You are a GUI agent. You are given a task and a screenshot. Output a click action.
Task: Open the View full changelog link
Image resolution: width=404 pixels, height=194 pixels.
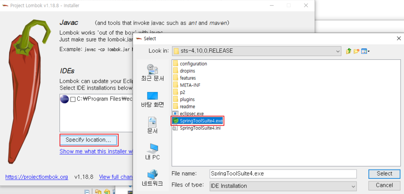pyautogui.click(x=116, y=177)
